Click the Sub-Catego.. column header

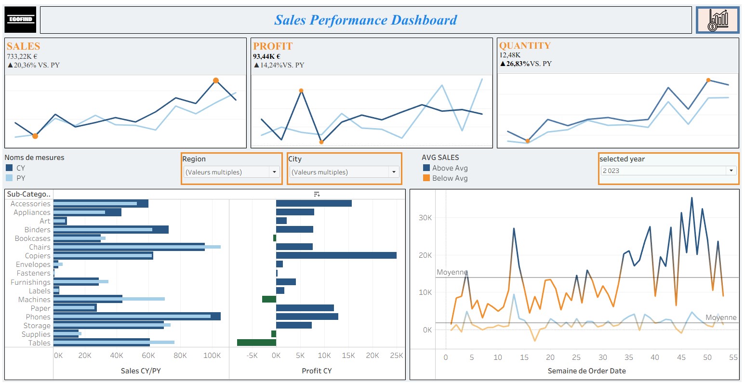[x=29, y=194]
